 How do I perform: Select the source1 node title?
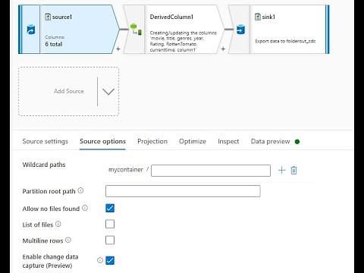point(62,17)
